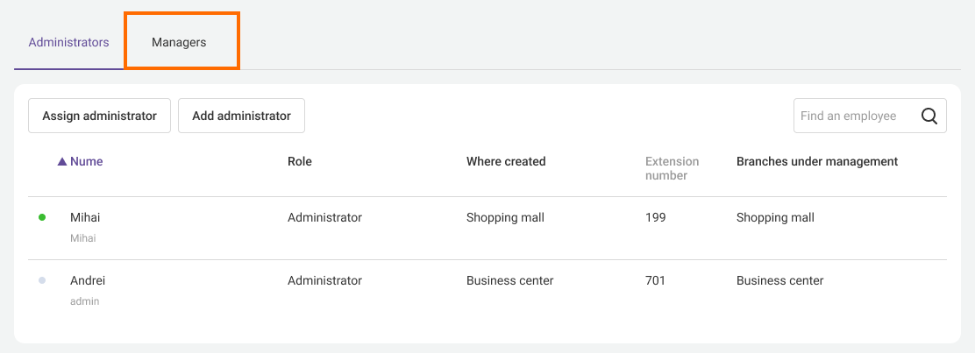Click Mihai's green online status dot
Image resolution: width=975 pixels, height=353 pixels.
point(42,217)
